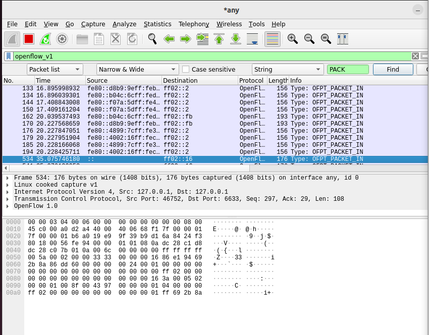Zoom in on the packet text

(x=292, y=39)
